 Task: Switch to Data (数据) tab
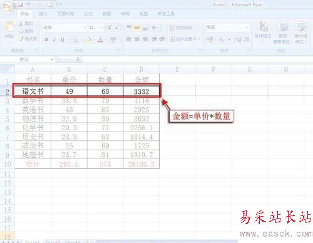click(x=106, y=14)
